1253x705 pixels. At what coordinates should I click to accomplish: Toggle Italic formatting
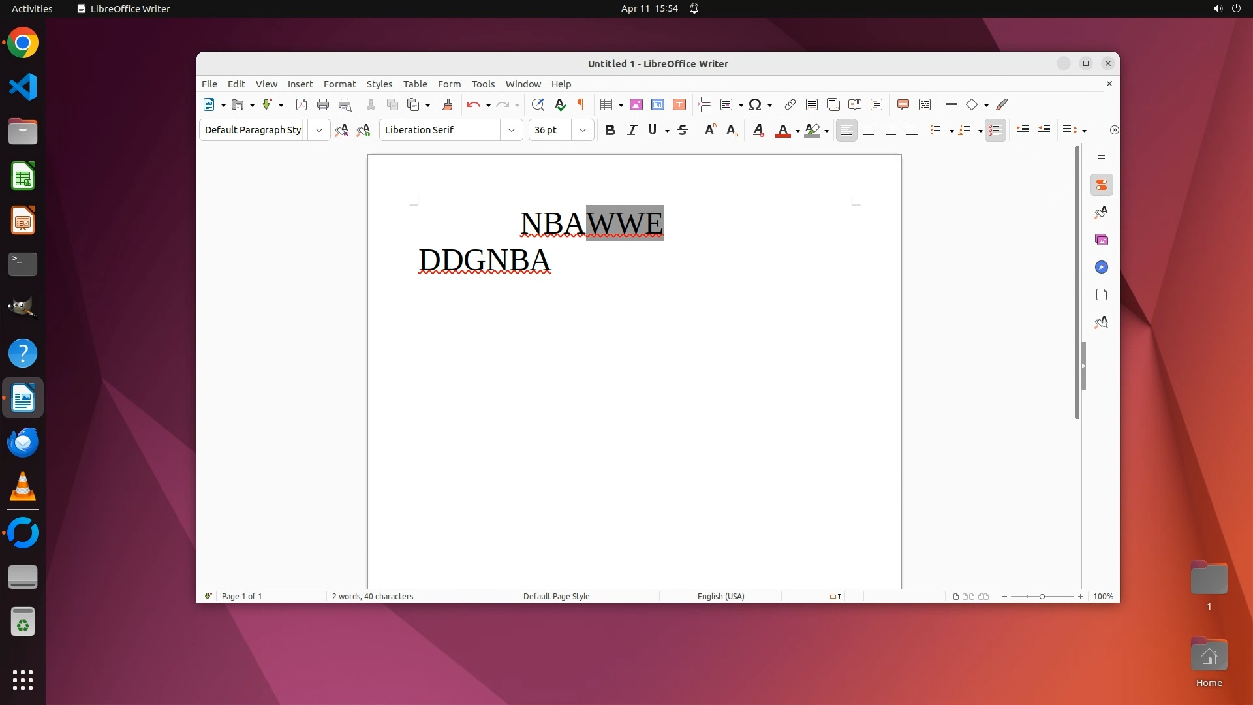[x=632, y=130]
